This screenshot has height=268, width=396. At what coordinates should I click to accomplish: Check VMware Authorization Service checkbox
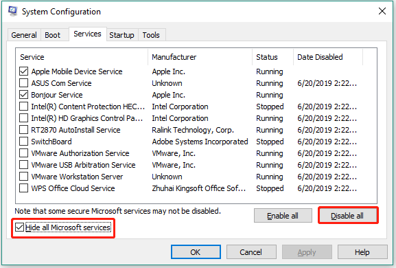click(24, 153)
